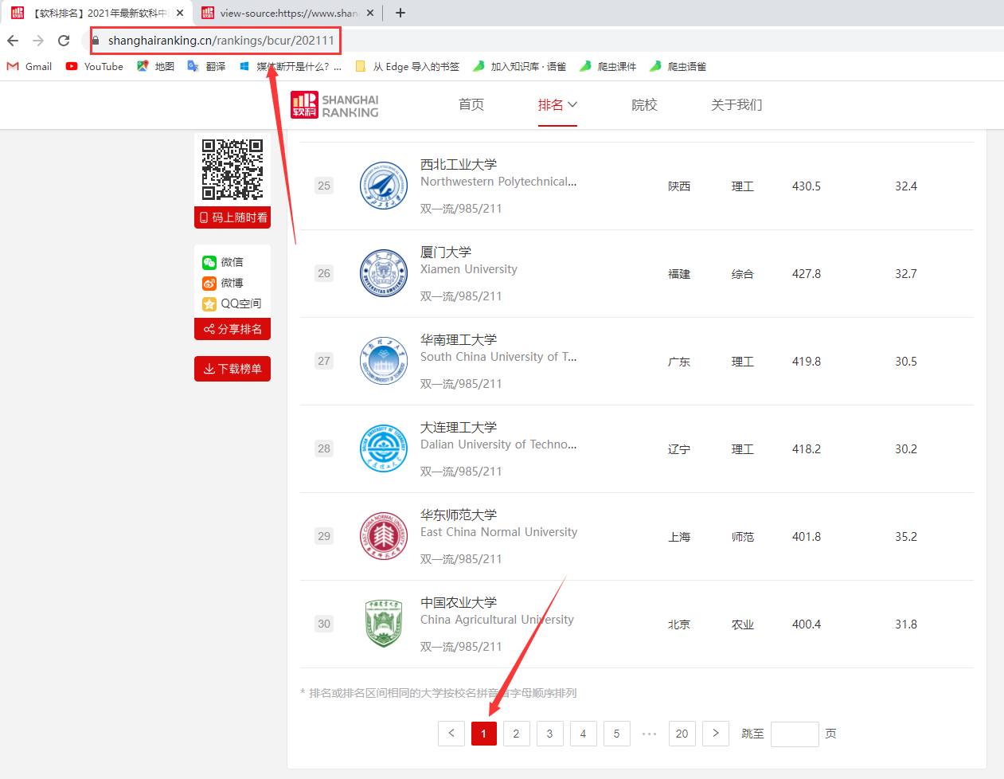Open the 华东师范大学 university link

pyautogui.click(x=459, y=515)
